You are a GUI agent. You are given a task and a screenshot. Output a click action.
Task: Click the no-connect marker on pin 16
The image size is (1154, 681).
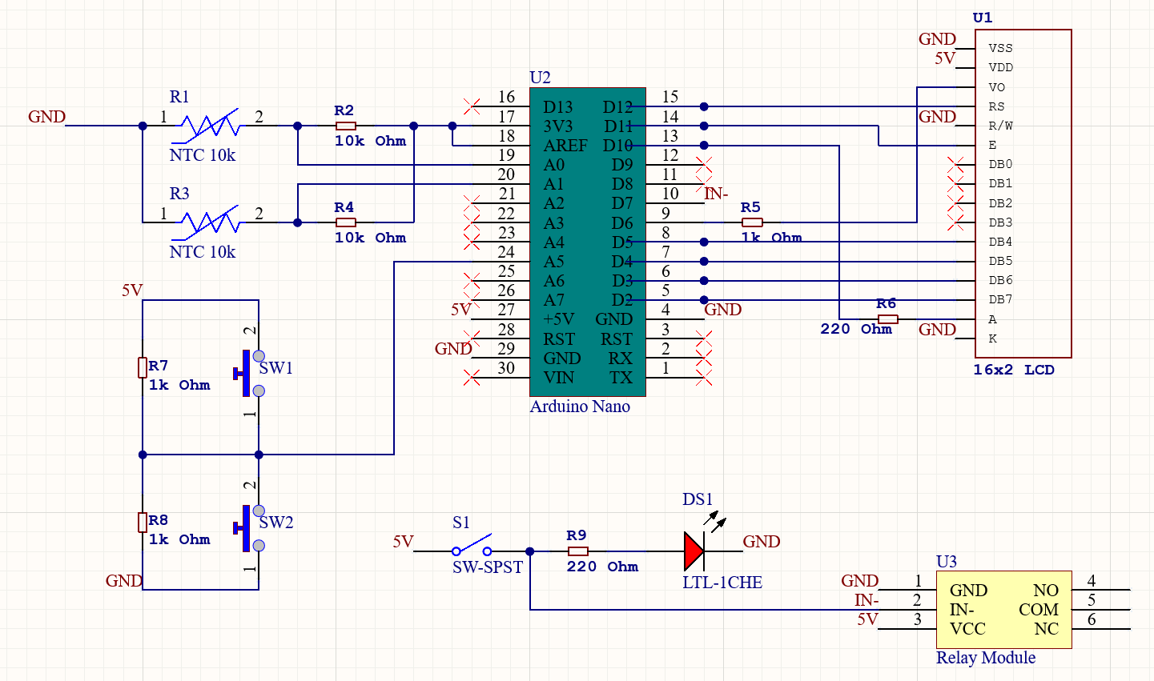tap(472, 106)
